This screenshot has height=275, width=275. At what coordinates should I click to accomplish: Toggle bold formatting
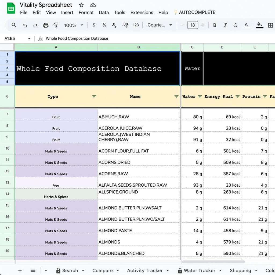point(215,25)
